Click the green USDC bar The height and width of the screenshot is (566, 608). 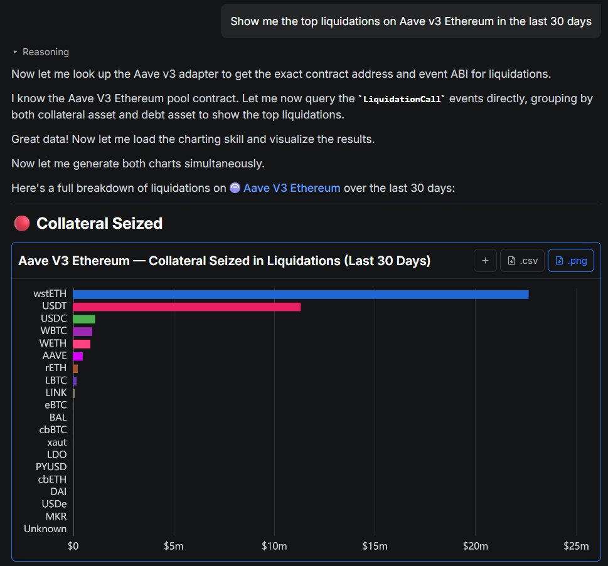[84, 319]
